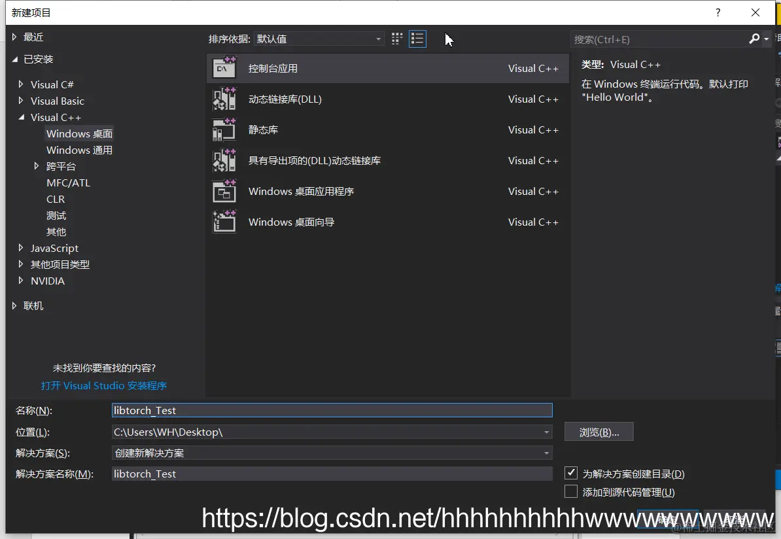Screen dimensions: 781x539
Task: Expand the NVIDIA node
Action: click(x=20, y=281)
